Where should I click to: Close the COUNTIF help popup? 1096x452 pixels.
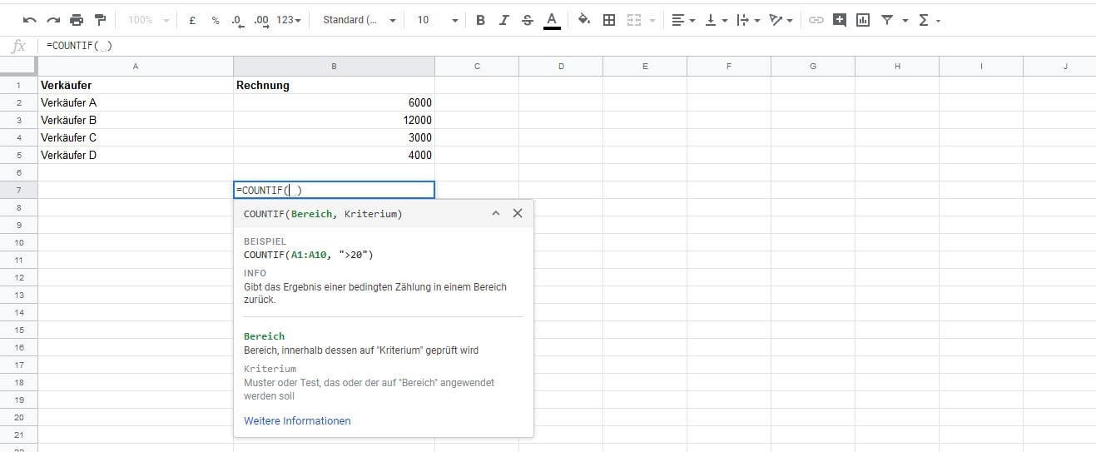tap(518, 214)
